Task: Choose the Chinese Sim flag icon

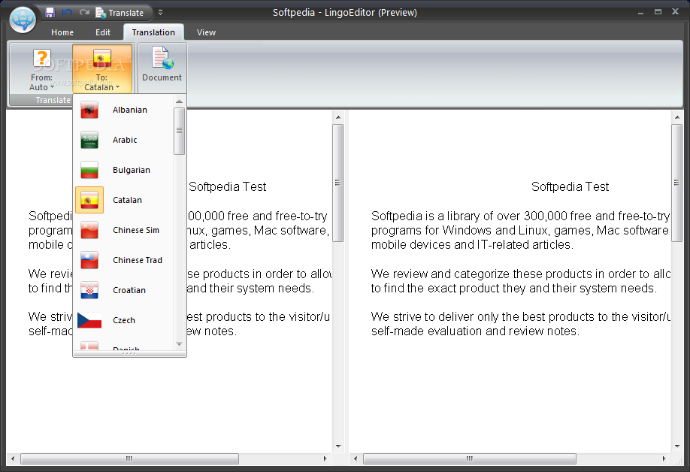Action: pyautogui.click(x=89, y=230)
